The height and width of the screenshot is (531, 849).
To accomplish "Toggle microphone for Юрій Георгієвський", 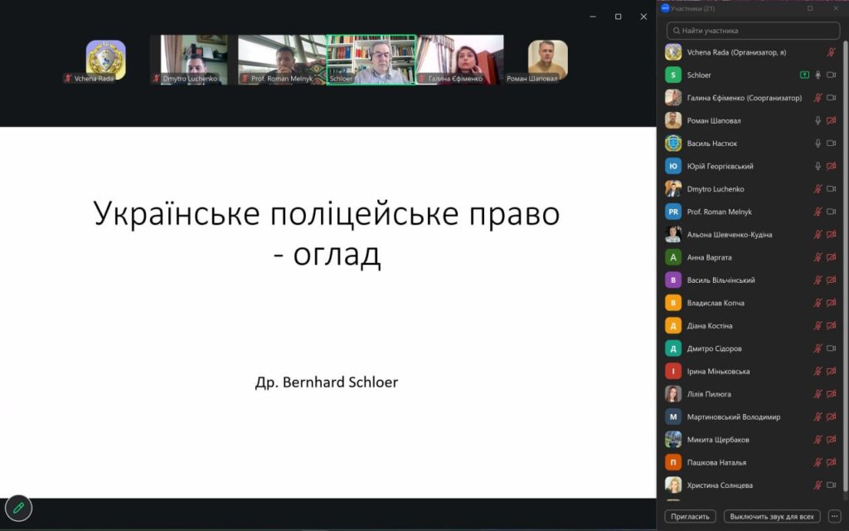I will tap(817, 166).
